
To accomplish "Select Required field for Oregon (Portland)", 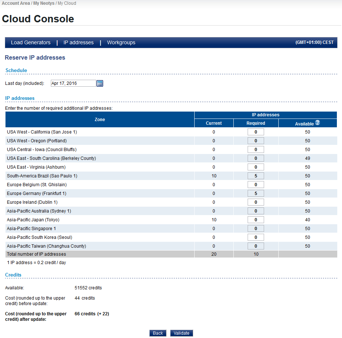I will coord(256,141).
